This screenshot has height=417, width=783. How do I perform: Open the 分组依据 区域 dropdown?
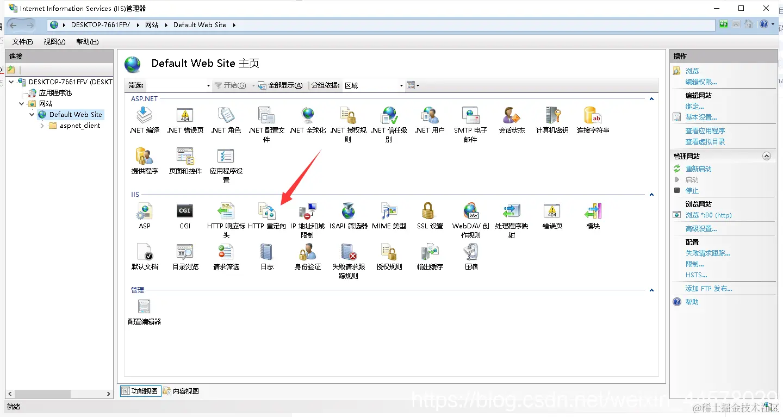374,85
